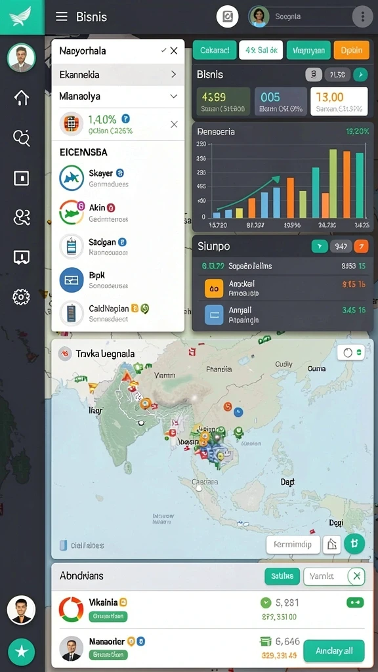
Task: Switch to the 4% Sal ok tab
Action: tap(261, 50)
